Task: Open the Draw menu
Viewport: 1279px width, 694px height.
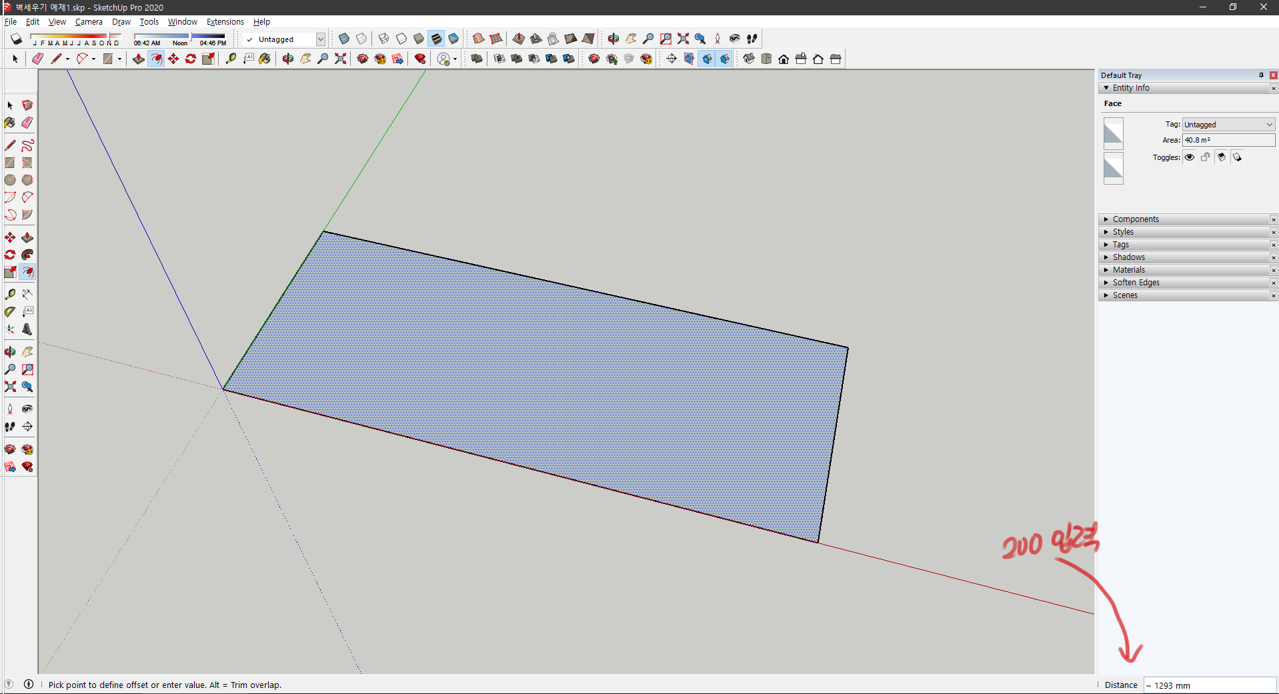Action: [x=121, y=22]
